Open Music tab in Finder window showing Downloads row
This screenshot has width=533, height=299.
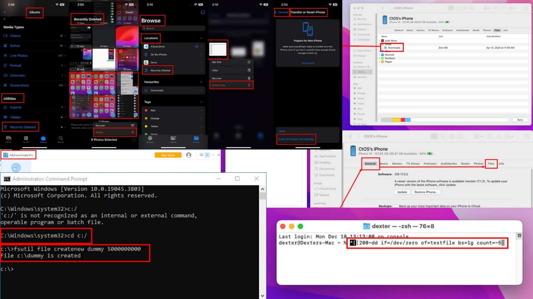[x=410, y=30]
